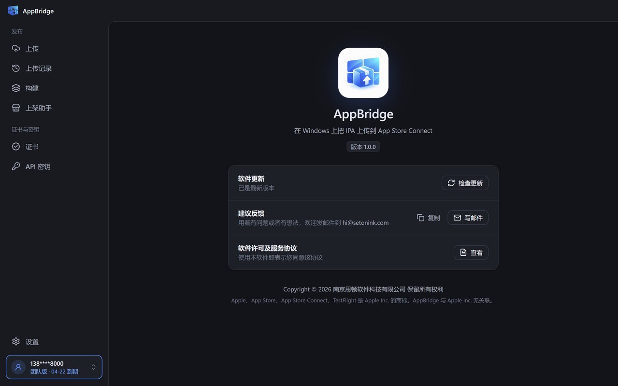The image size is (618, 386).
Task: Click the 软件更新 heading
Action: (x=251, y=179)
